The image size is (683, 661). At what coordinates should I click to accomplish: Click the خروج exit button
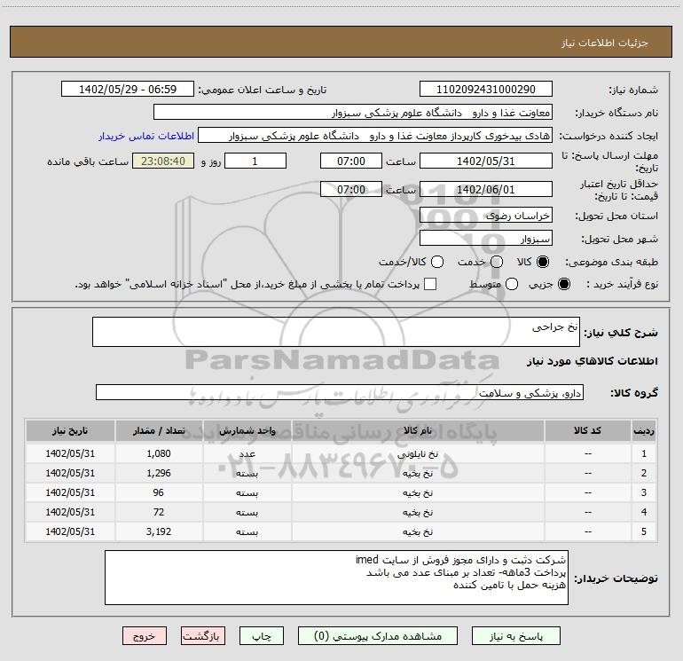click(x=145, y=636)
